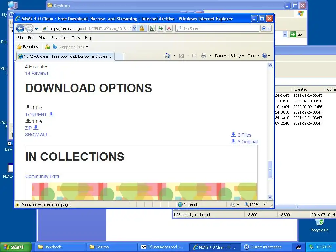The height and width of the screenshot is (252, 336).
Task: Click the RSS feeds icon
Action: tap(181, 56)
